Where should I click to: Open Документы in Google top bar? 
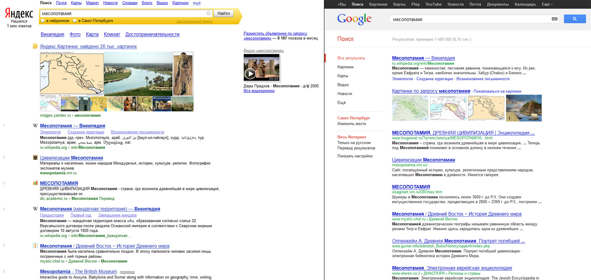coord(498,4)
